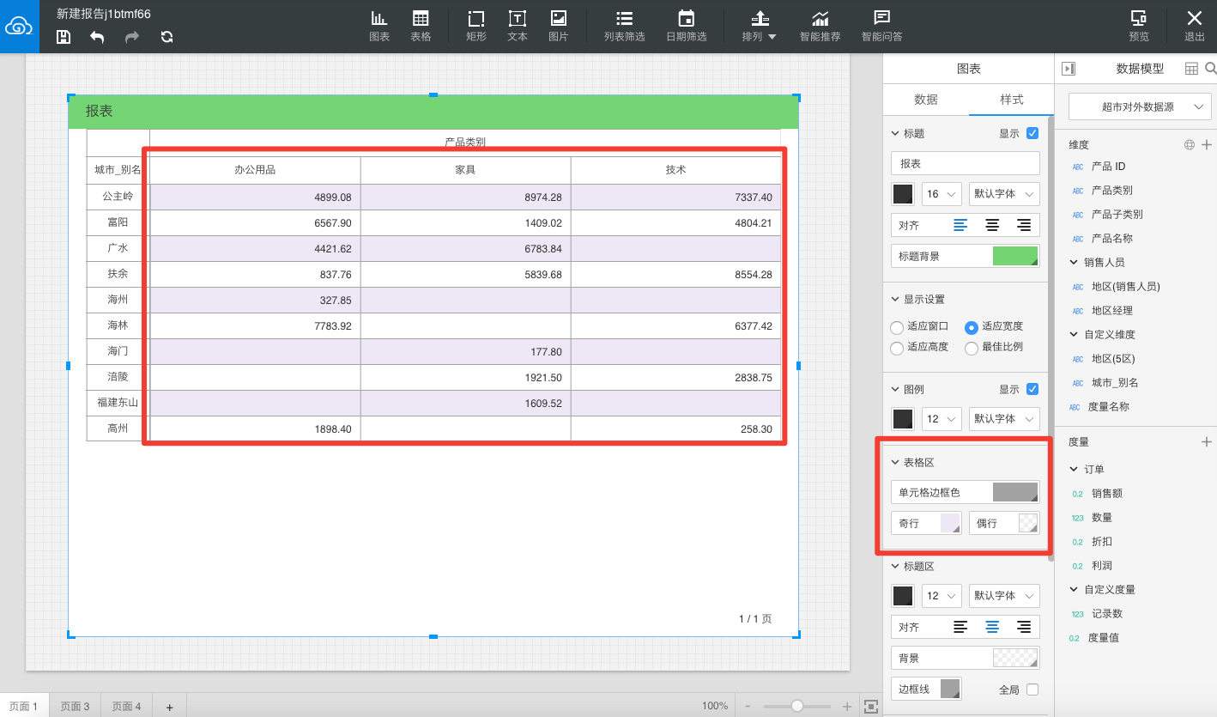This screenshot has width=1217, height=717.
Task: Click the data model table view icon
Action: [1191, 69]
